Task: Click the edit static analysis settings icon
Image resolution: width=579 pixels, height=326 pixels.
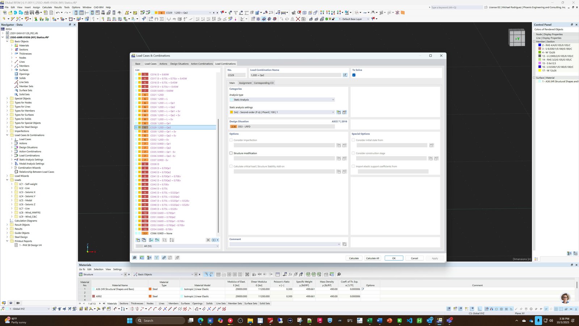Action: [345, 112]
